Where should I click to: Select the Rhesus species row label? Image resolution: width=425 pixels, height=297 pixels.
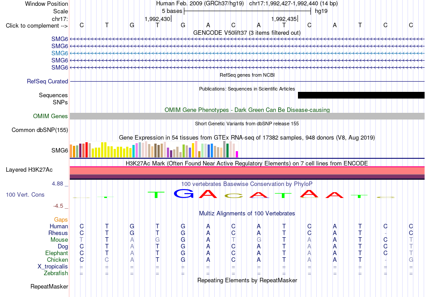58,233
